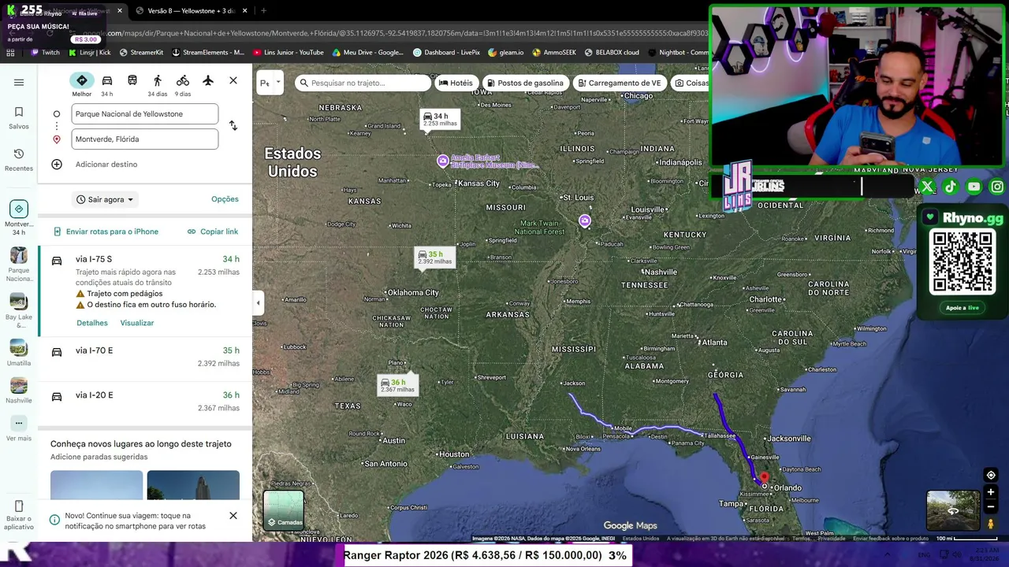Zoom out on the map
Screen dimensions: 1009x567
coord(991,507)
